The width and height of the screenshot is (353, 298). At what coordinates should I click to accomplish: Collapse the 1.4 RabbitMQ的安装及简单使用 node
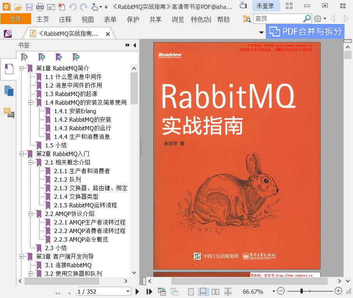(x=30, y=103)
